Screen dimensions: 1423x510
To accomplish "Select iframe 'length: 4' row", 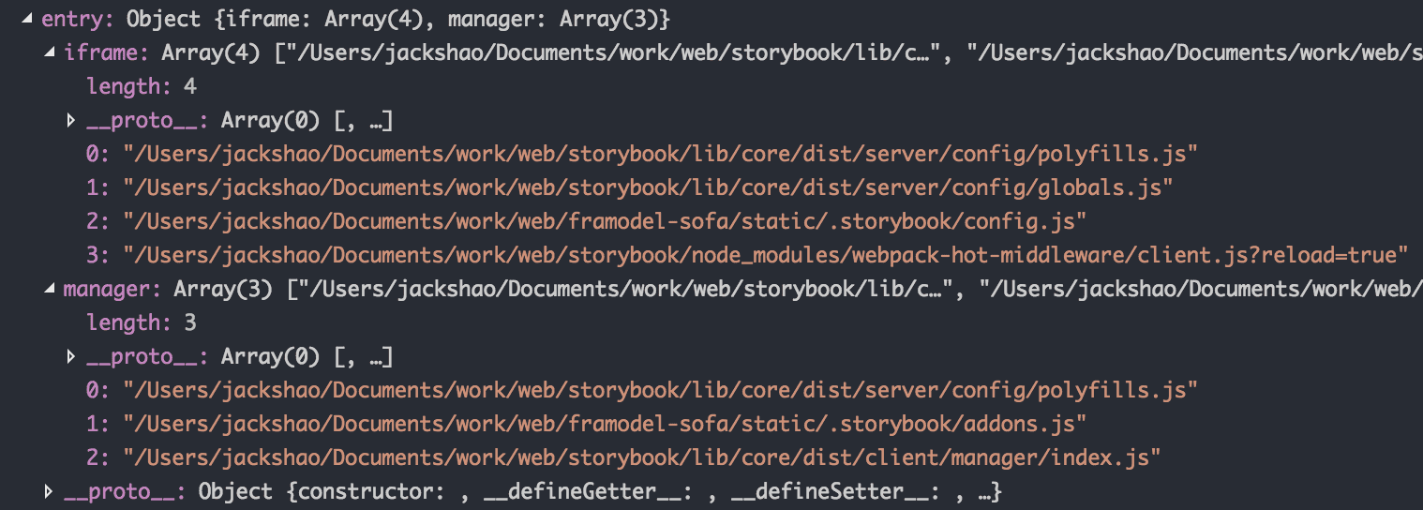I will pos(141,87).
